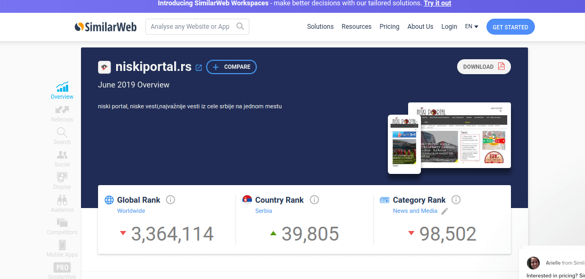This screenshot has width=585, height=279.
Task: Open external link icon next to niskiportal.rs
Action: click(x=199, y=67)
